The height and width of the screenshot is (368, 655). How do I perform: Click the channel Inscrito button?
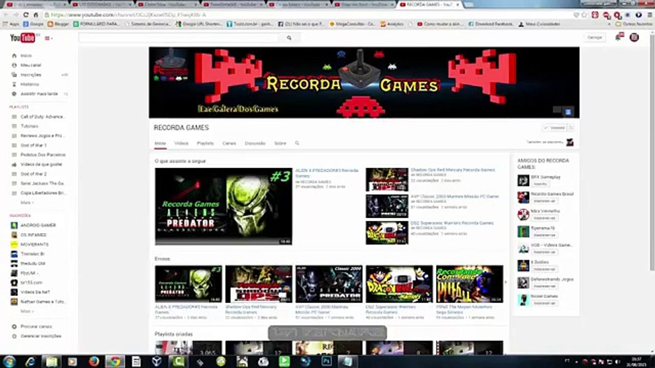click(x=555, y=128)
